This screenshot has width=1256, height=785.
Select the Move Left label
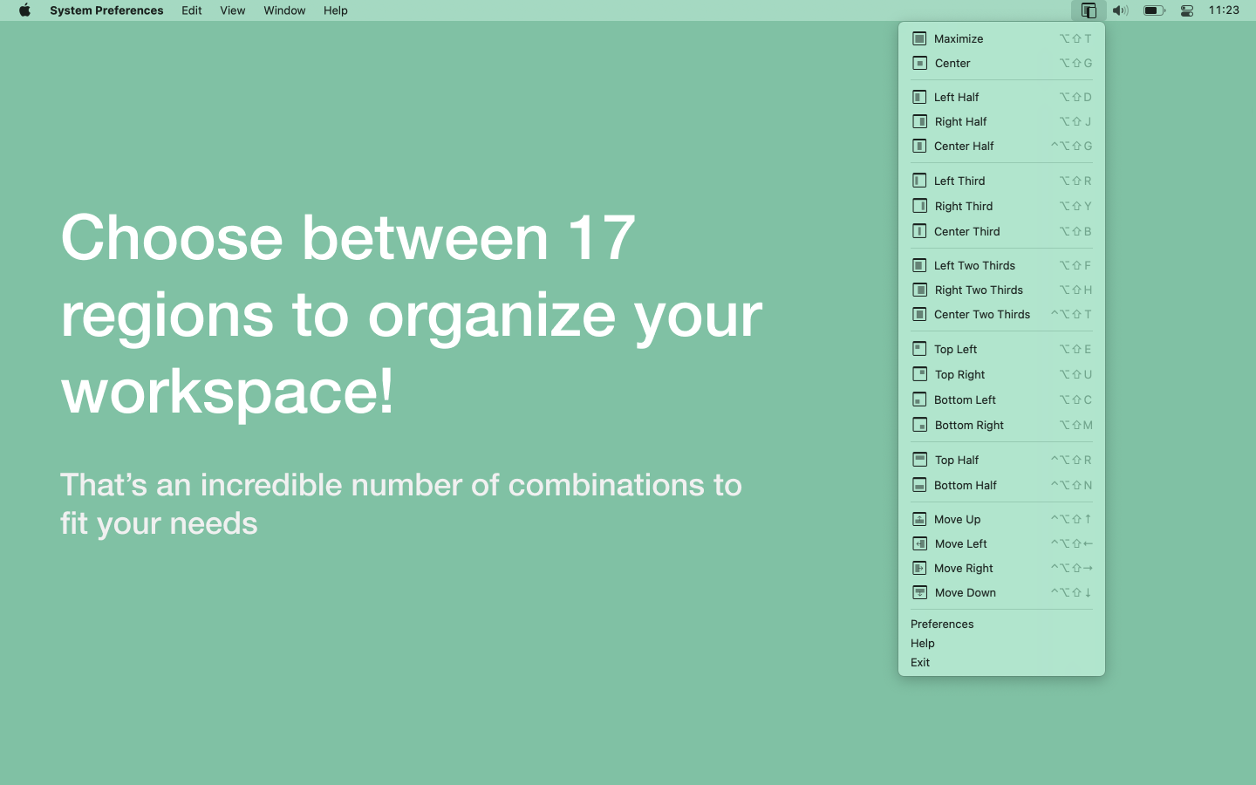click(x=961, y=543)
